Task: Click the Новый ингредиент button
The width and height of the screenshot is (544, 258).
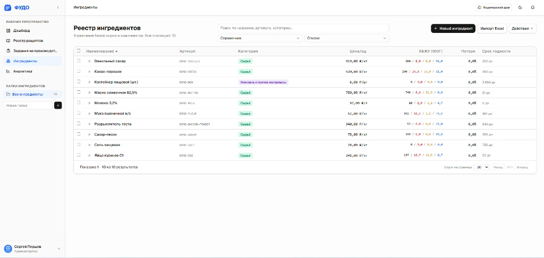Action: coord(453,28)
